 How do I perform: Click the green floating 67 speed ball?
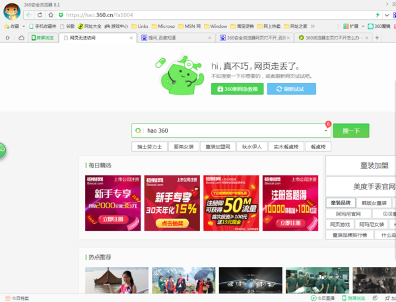tap(3, 150)
